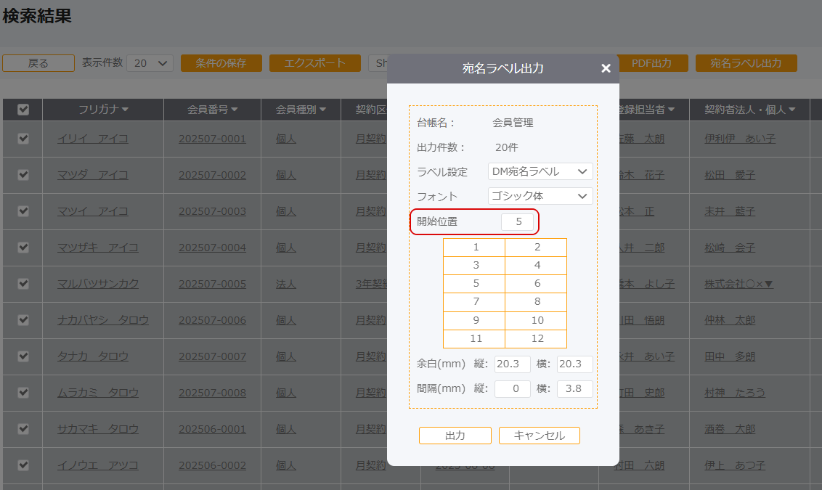Uncheck the row checkbox for イリイ アイコ
The image size is (822, 490).
click(x=23, y=139)
